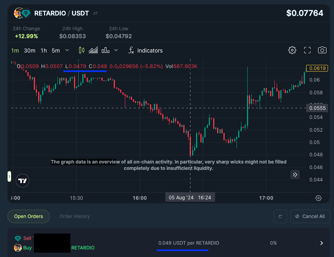This screenshot has height=257, width=334.
Task: Open the candlestick chart style icon
Action: pyautogui.click(x=82, y=50)
